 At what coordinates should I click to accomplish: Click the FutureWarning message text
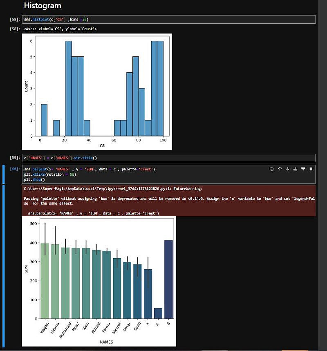(x=169, y=201)
